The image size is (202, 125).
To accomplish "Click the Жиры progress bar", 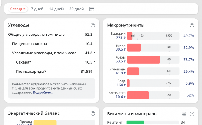I will coord(153,59).
